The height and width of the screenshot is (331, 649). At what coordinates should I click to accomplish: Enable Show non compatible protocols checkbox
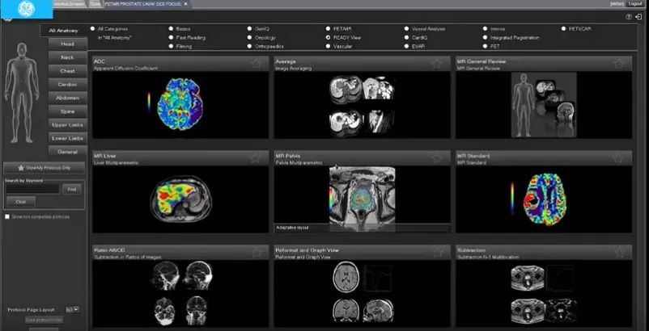tap(7, 216)
